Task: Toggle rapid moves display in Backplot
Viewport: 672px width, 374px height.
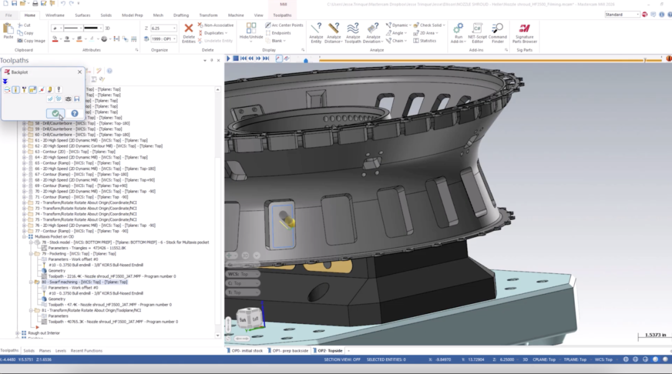Action: click(32, 89)
